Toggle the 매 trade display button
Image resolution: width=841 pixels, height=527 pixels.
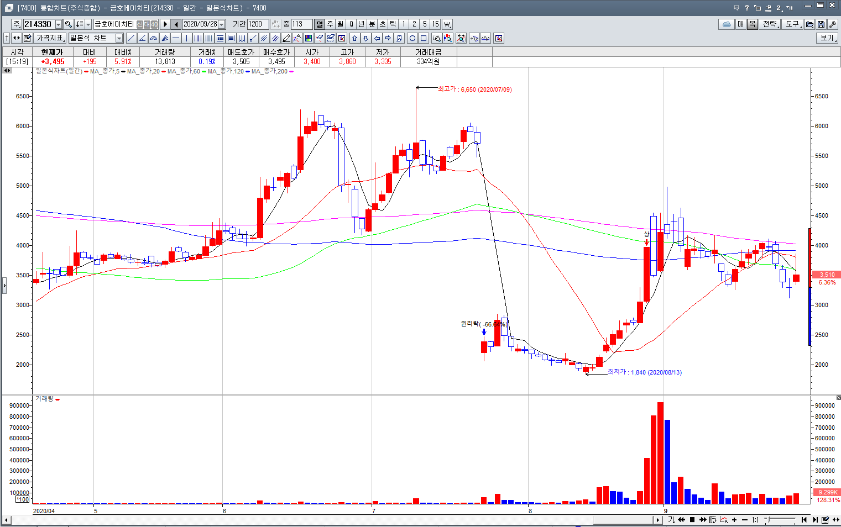[741, 24]
